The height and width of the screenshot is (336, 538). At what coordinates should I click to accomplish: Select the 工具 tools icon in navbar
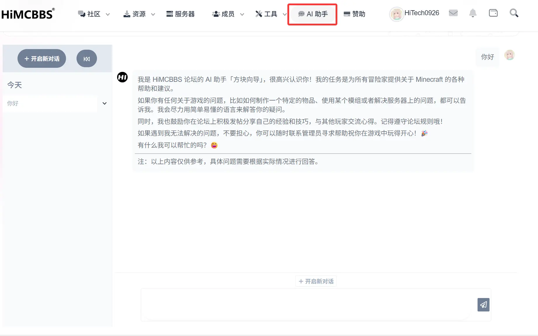click(258, 13)
